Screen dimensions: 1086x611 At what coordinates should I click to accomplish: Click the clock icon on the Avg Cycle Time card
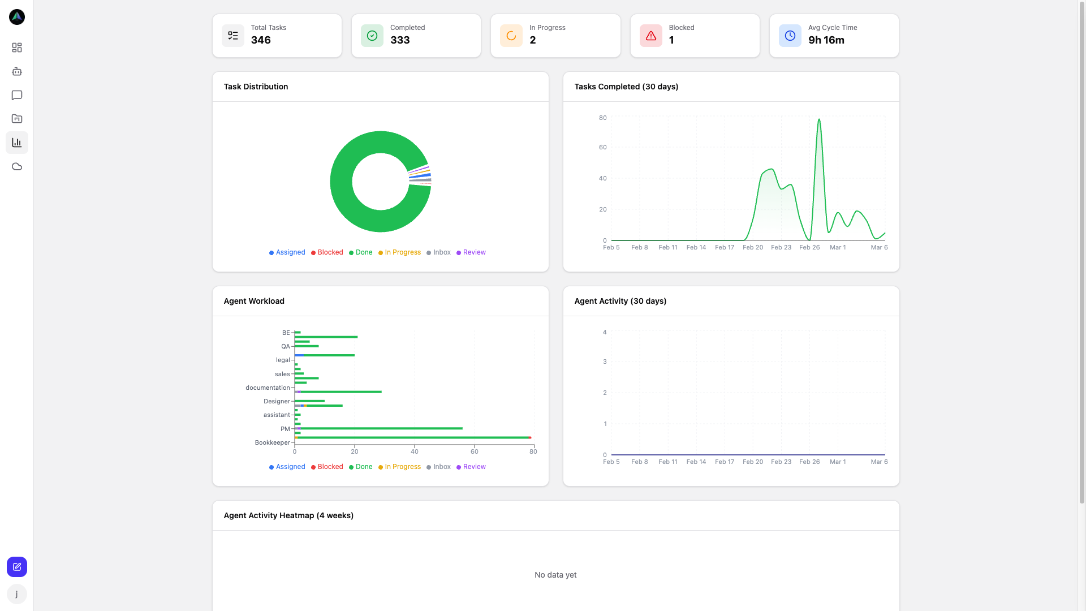[x=790, y=35]
